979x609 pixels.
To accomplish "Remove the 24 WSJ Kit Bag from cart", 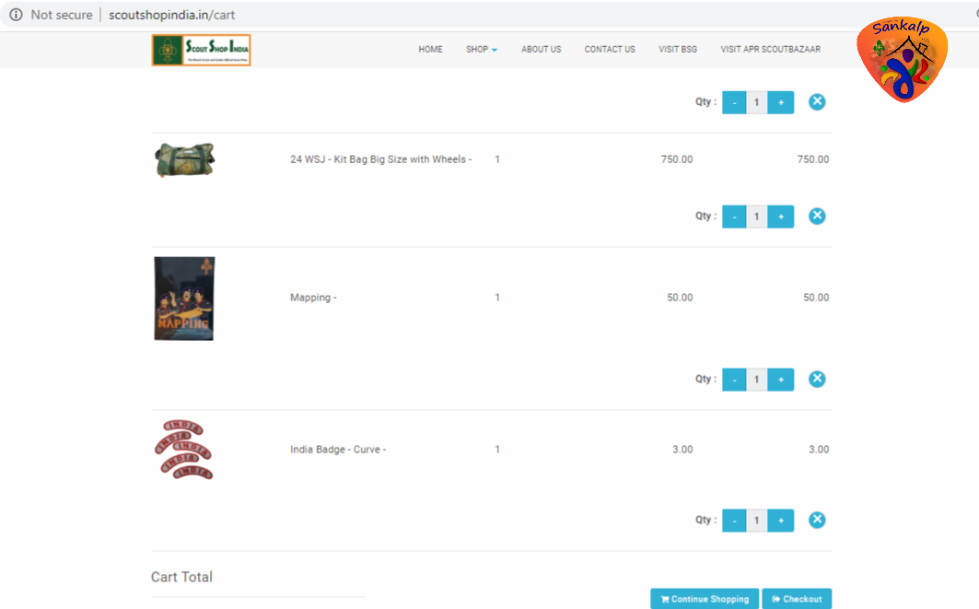I will [817, 216].
